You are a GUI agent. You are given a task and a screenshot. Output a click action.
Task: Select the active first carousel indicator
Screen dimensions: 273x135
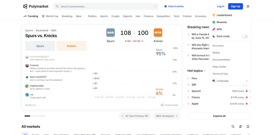(x=27, y=116)
